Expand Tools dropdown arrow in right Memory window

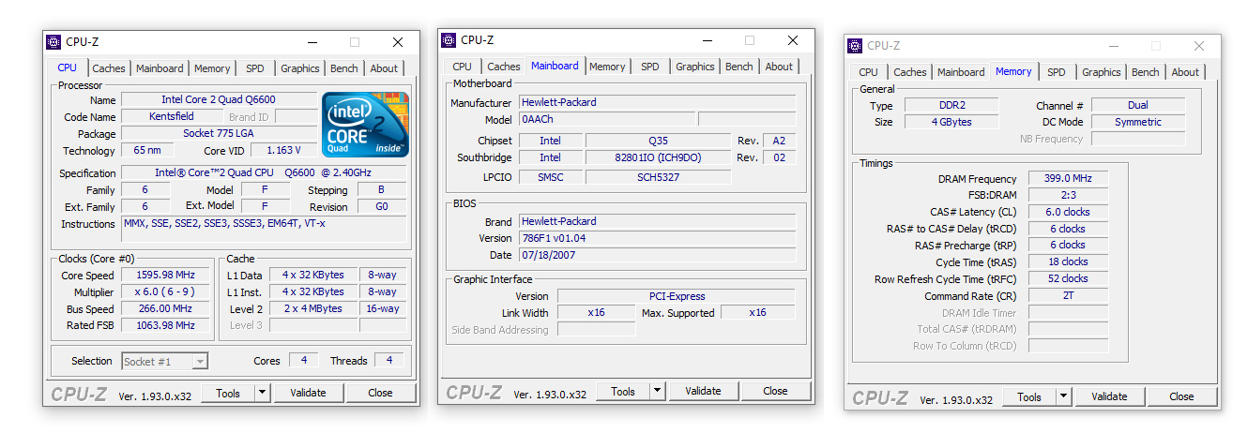coord(1063,397)
